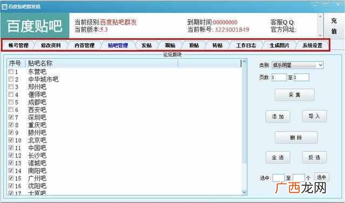Uncheck the 沈阳吧 checkbox

click(11, 186)
